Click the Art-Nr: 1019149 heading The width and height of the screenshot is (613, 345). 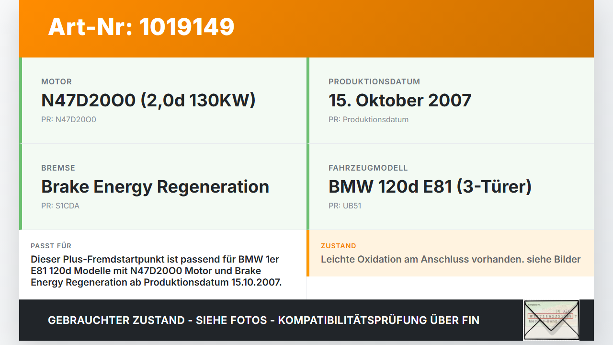pyautogui.click(x=141, y=27)
